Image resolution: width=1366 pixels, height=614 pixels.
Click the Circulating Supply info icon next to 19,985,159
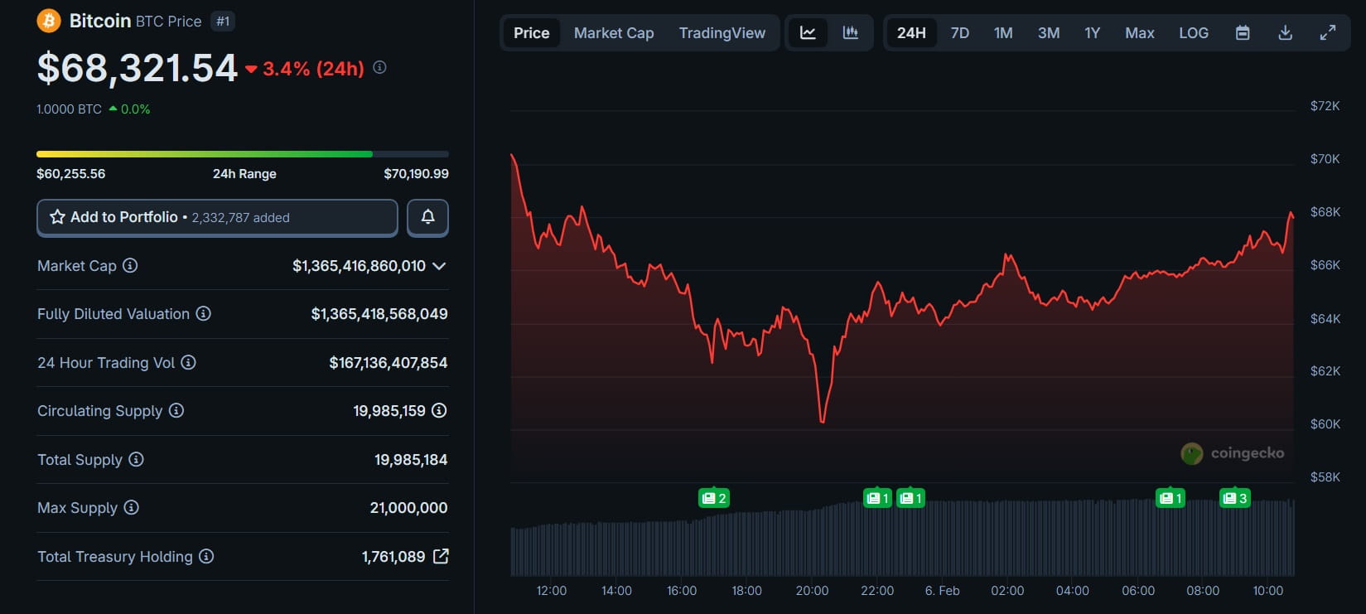(x=439, y=410)
